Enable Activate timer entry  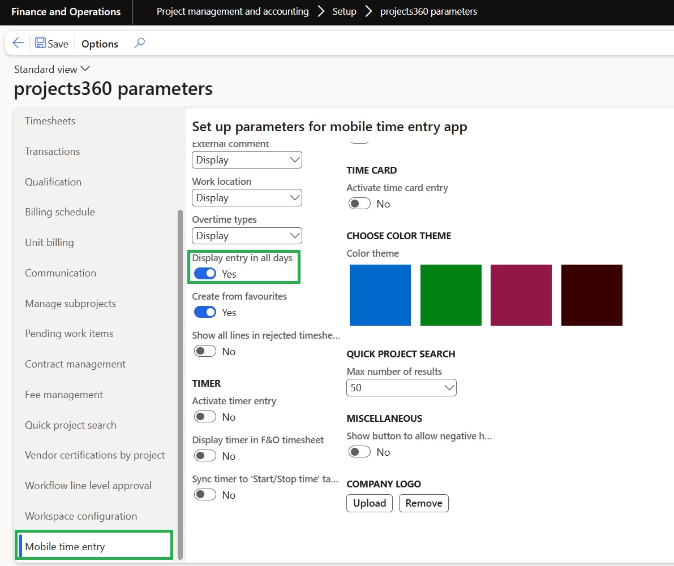pyautogui.click(x=205, y=417)
